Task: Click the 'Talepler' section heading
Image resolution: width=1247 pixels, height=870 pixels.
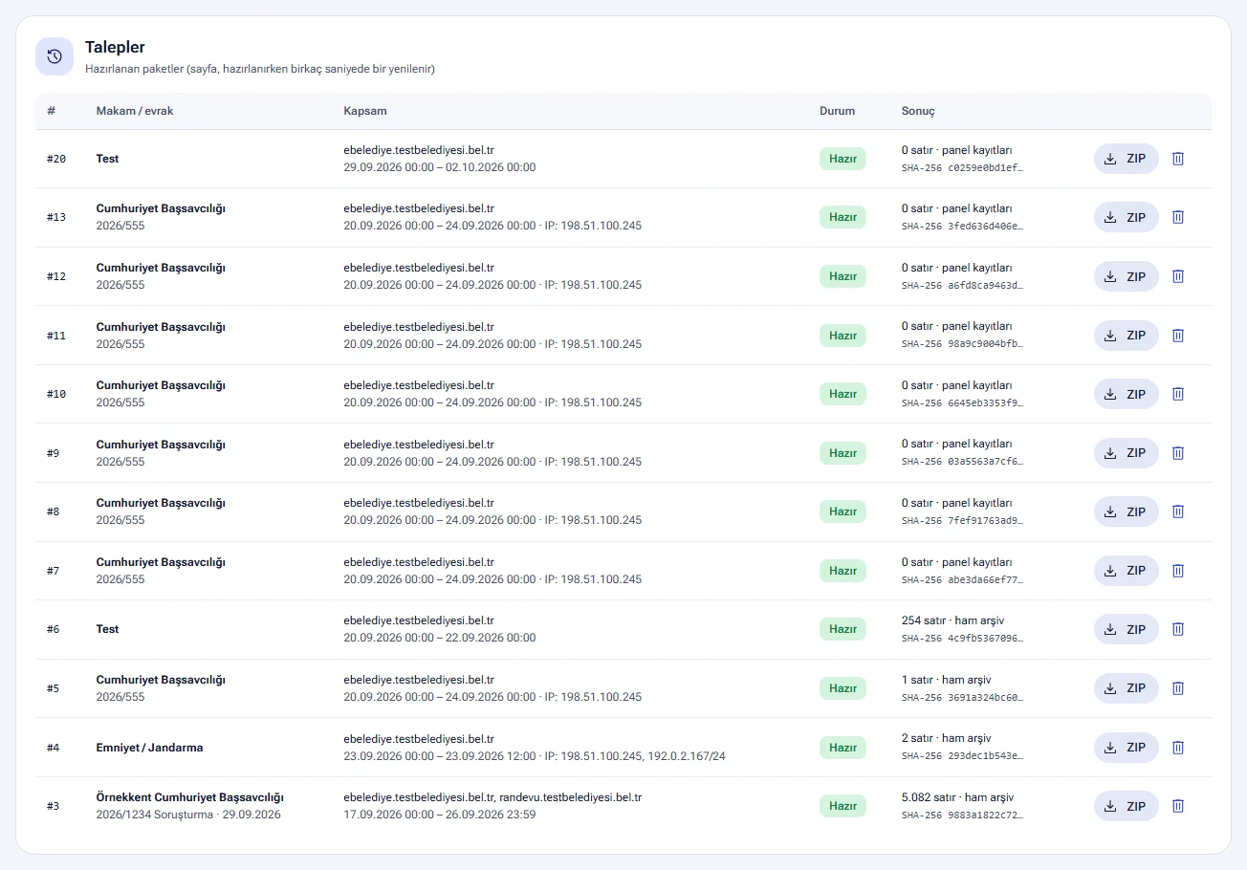Action: point(115,47)
